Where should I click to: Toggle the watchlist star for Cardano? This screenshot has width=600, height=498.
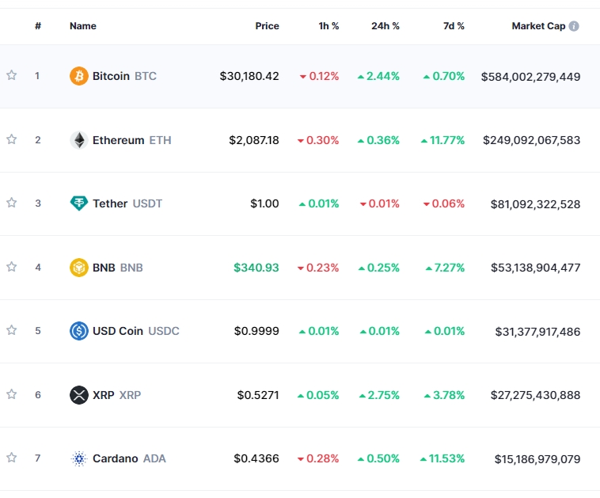[12, 458]
